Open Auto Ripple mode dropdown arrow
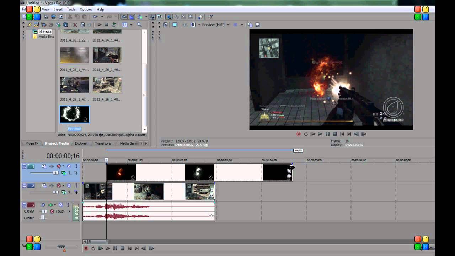 (x=146, y=17)
